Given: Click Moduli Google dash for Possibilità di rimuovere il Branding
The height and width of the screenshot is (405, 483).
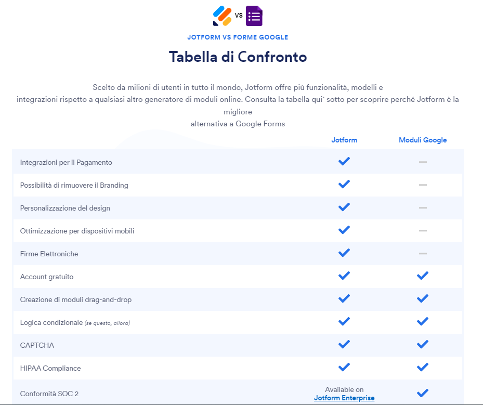Looking at the screenshot, I should [423, 185].
